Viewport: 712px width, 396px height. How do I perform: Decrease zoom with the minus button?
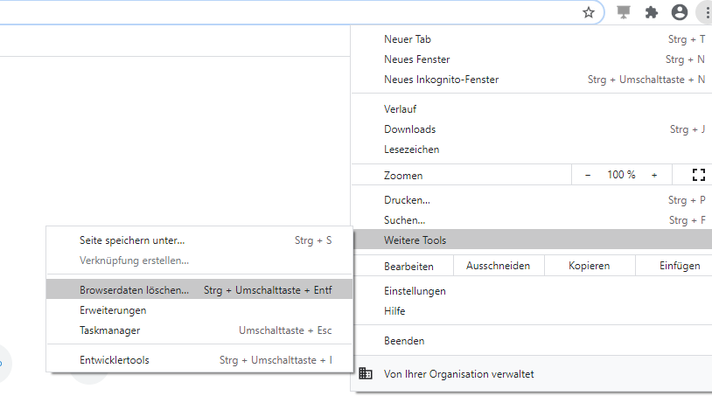[588, 175]
